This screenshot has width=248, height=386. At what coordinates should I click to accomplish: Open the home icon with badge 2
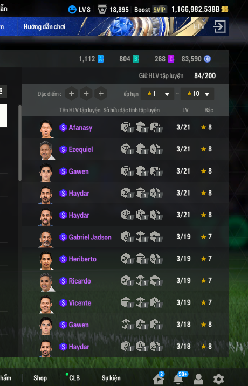[x=159, y=378]
